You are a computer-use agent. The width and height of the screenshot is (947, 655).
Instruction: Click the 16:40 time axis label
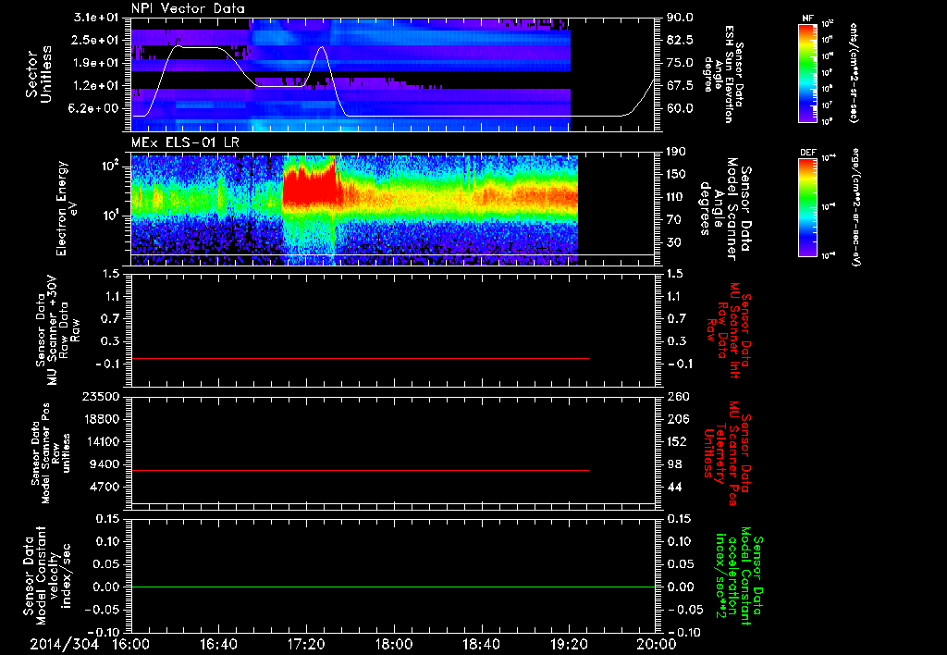pos(218,644)
